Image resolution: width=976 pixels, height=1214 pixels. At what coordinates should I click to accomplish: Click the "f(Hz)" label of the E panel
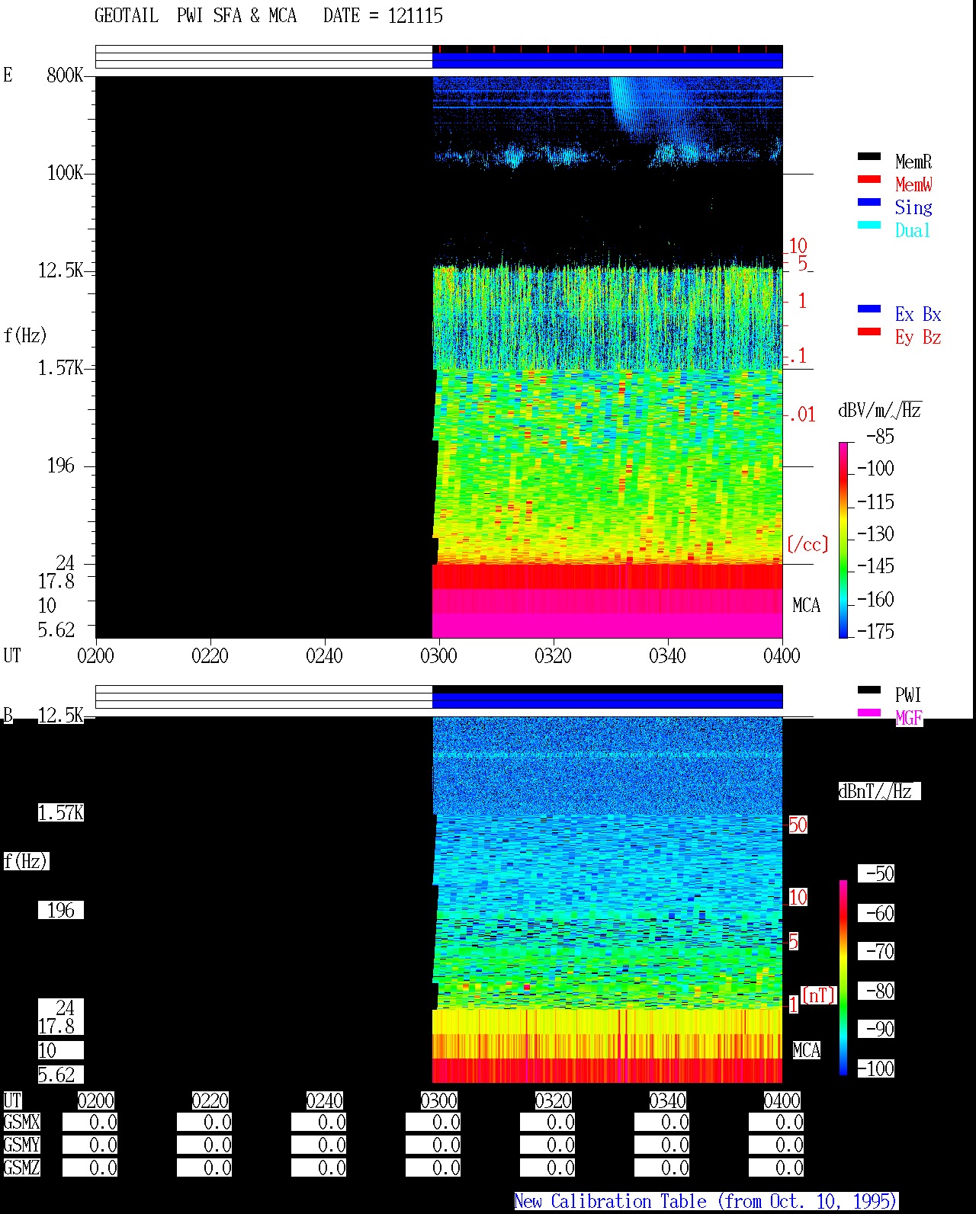[x=26, y=335]
